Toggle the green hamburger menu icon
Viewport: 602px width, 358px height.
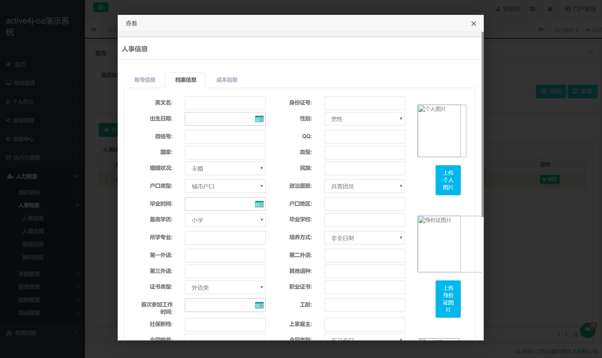(101, 7)
